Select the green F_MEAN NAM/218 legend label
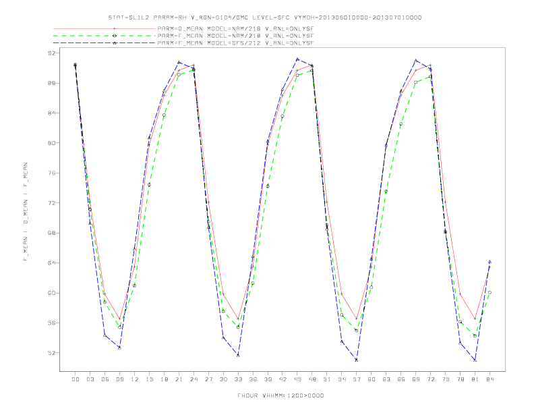534x413 pixels. 235,36
